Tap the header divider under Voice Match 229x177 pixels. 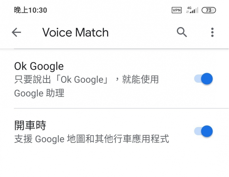(114, 49)
